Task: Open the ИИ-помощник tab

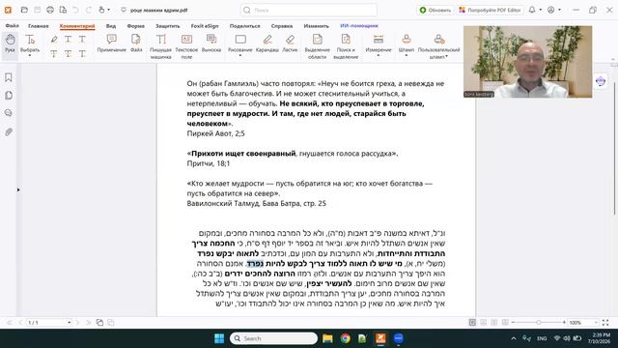Action: pos(358,26)
